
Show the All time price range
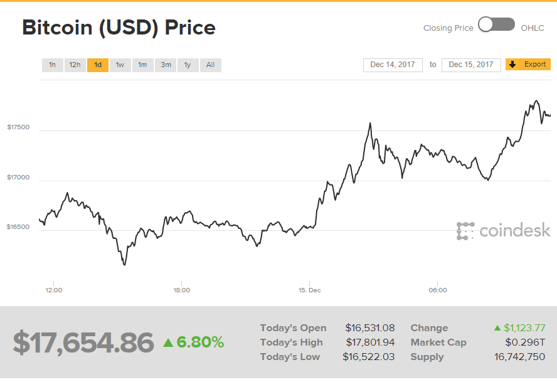click(210, 65)
